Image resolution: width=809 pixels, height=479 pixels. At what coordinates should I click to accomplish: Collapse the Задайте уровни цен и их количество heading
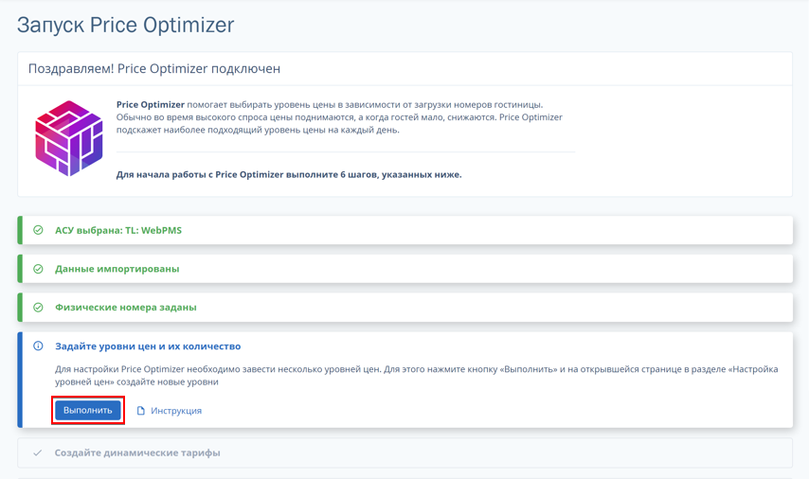(x=148, y=346)
